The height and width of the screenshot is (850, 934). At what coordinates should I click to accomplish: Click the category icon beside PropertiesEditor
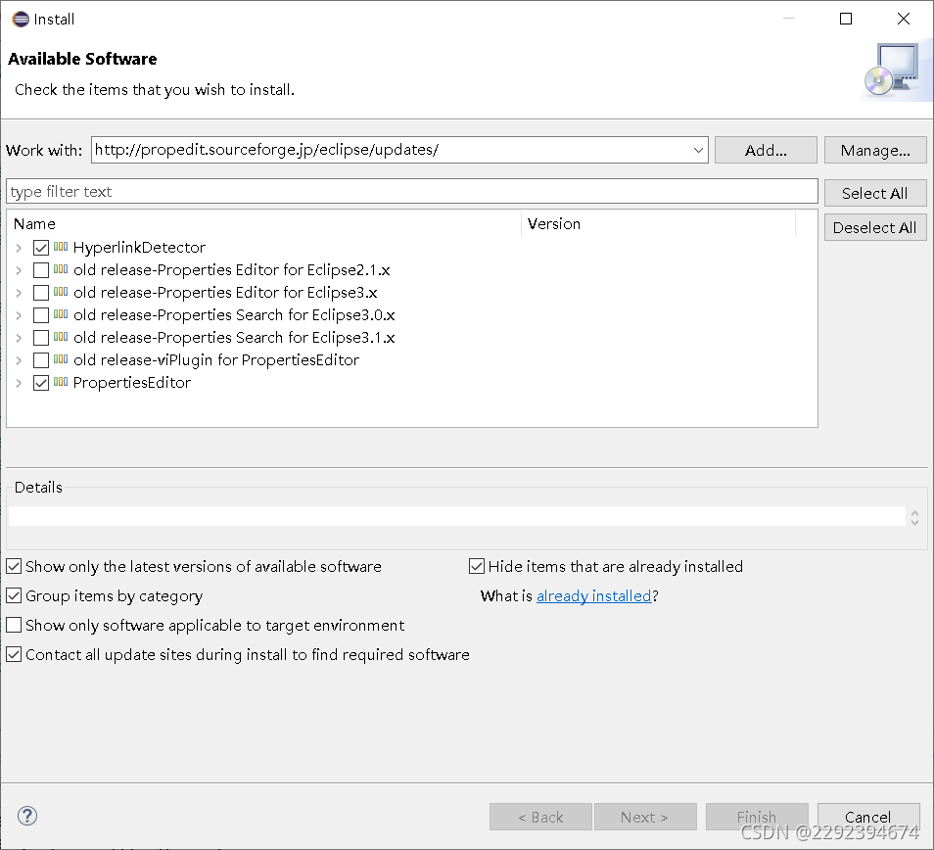(61, 382)
